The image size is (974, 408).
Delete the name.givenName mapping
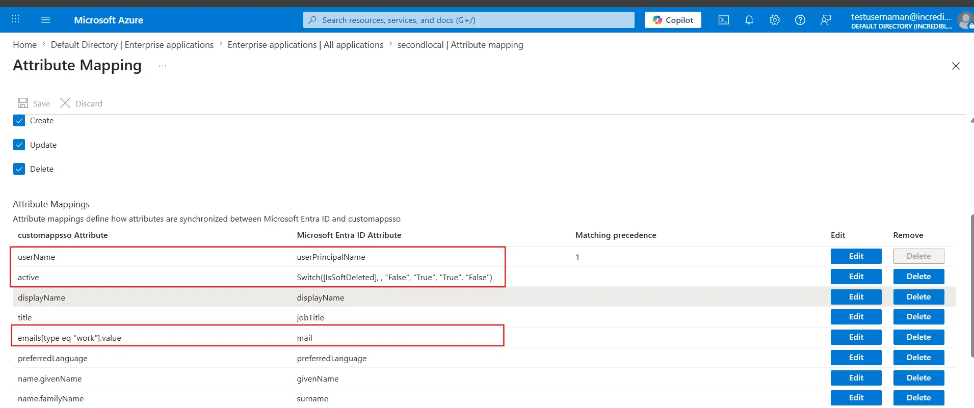coord(918,378)
